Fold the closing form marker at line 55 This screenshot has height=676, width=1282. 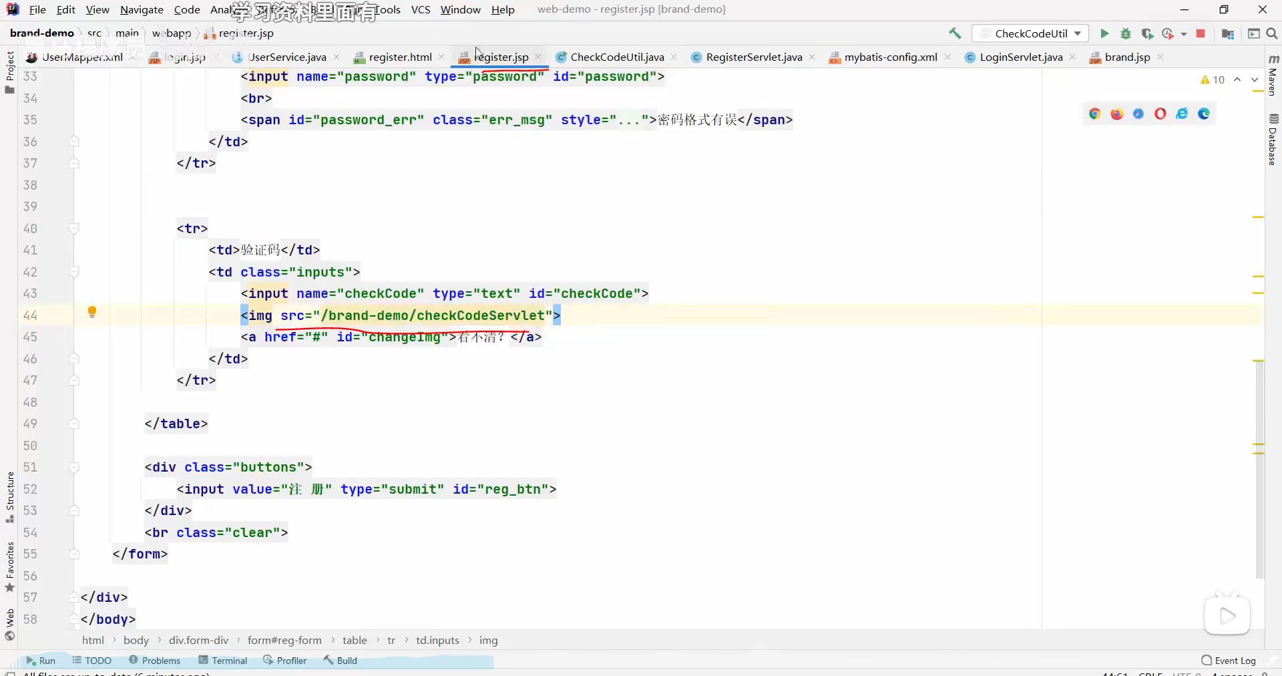74,554
